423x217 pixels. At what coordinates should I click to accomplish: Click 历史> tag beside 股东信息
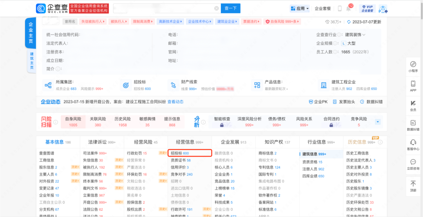pos(75,167)
